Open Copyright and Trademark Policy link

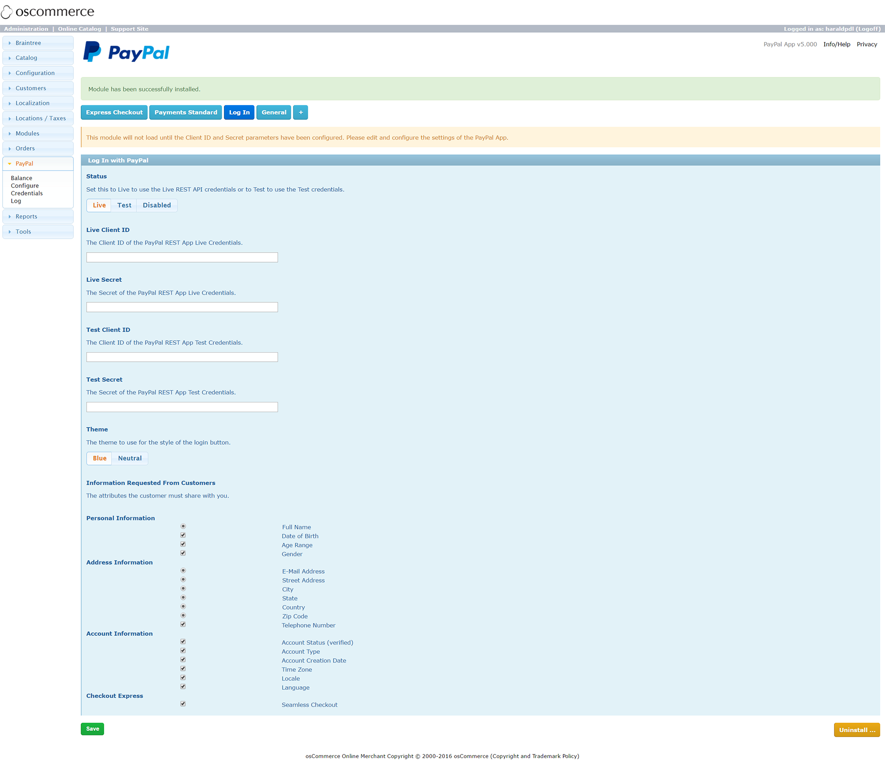click(535, 756)
